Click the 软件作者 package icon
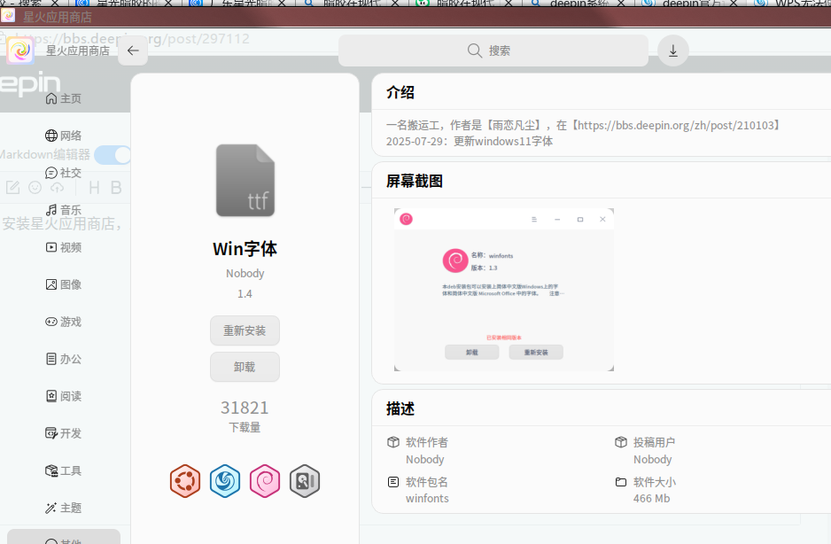Screen dimensions: 831x544 coord(393,442)
